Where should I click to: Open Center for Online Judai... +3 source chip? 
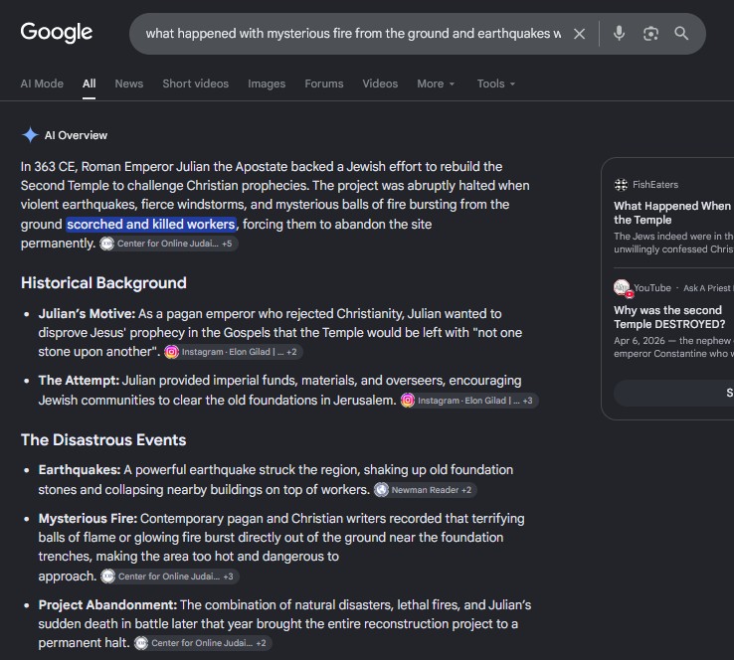pyautogui.click(x=169, y=577)
